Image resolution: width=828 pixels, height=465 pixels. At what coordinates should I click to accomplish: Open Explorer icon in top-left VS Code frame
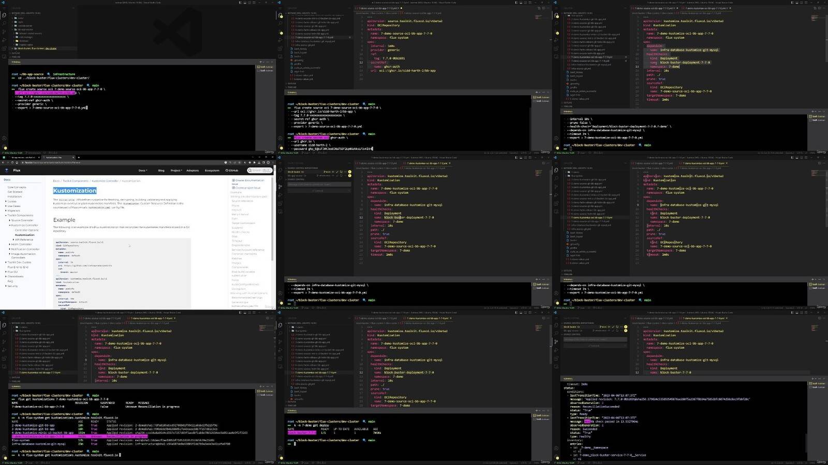point(4,15)
